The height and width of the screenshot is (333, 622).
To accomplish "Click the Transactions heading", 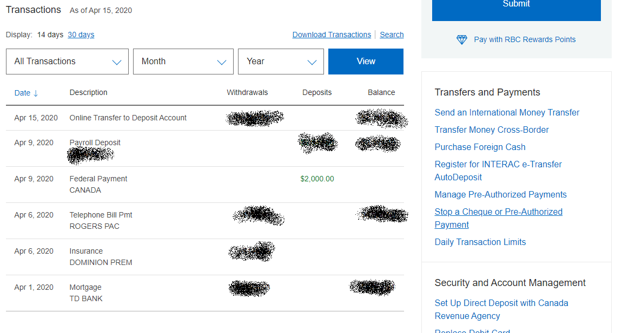I will click(x=34, y=10).
